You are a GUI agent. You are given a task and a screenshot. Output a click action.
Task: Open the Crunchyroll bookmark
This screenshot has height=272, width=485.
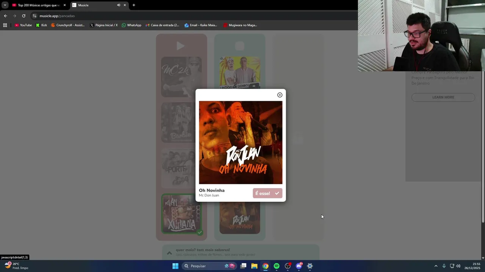pyautogui.click(x=68, y=25)
